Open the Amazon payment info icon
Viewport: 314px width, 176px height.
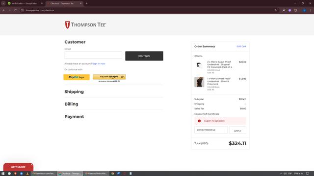click(119, 82)
